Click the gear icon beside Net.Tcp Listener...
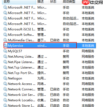The width and height of the screenshot is (103, 107). (x=5, y=67)
